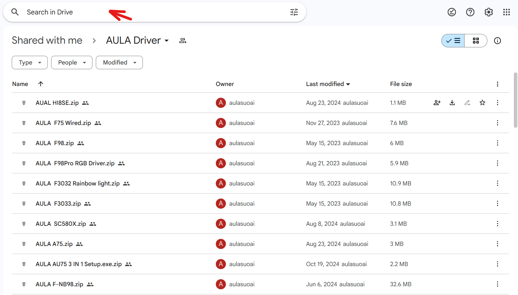The height and width of the screenshot is (295, 518).
Task: Share AUAL HI8SE.zip using add-person icon
Action: 437,103
